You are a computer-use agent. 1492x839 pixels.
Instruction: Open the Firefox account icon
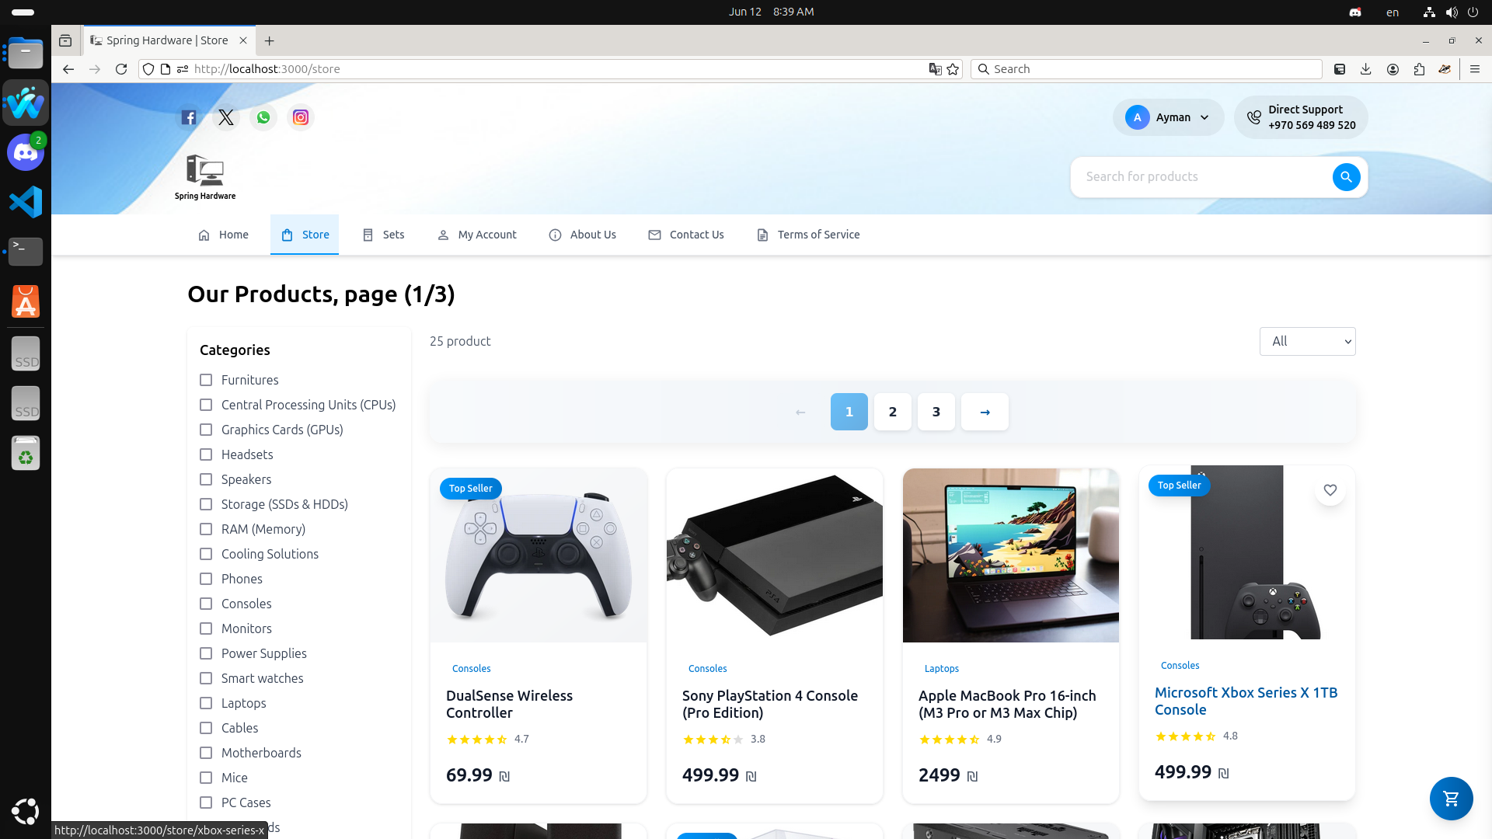(1393, 69)
